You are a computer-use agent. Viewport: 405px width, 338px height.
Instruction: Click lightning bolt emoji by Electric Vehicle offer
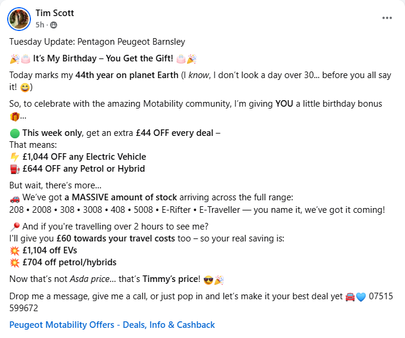point(14,157)
